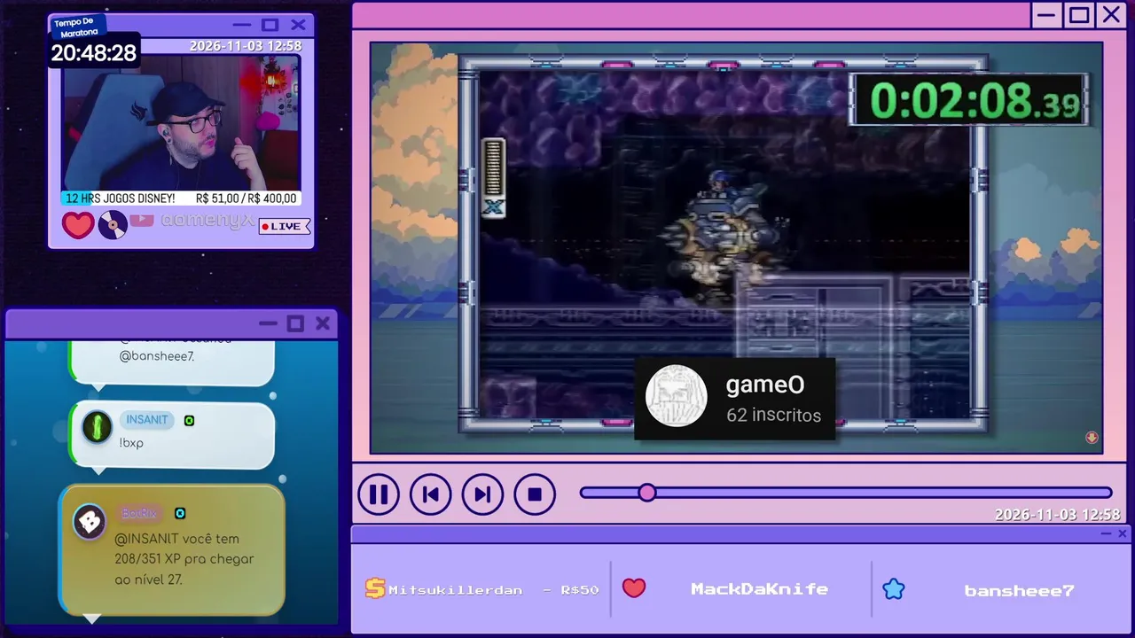
Task: Click the BotRix username label
Action: coord(139,513)
